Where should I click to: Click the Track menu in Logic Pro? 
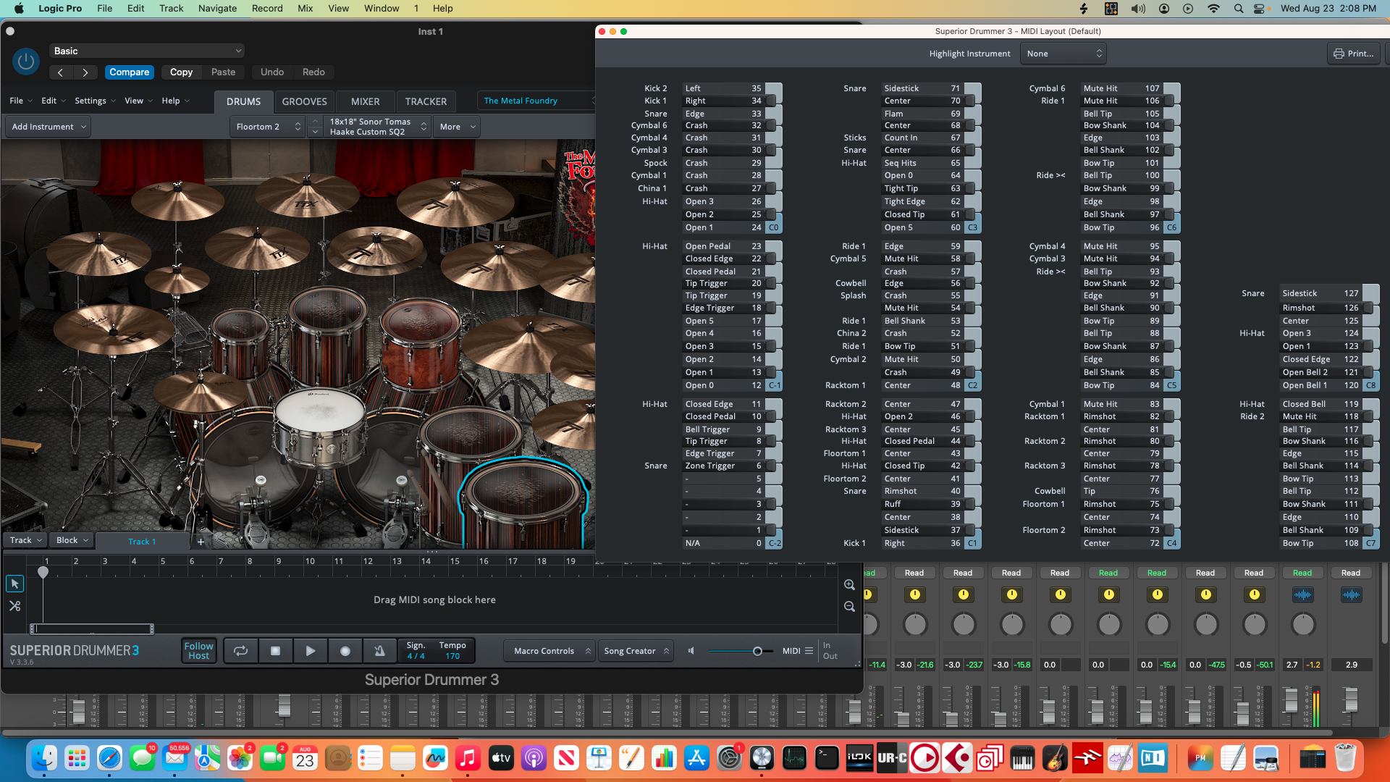[x=170, y=9]
